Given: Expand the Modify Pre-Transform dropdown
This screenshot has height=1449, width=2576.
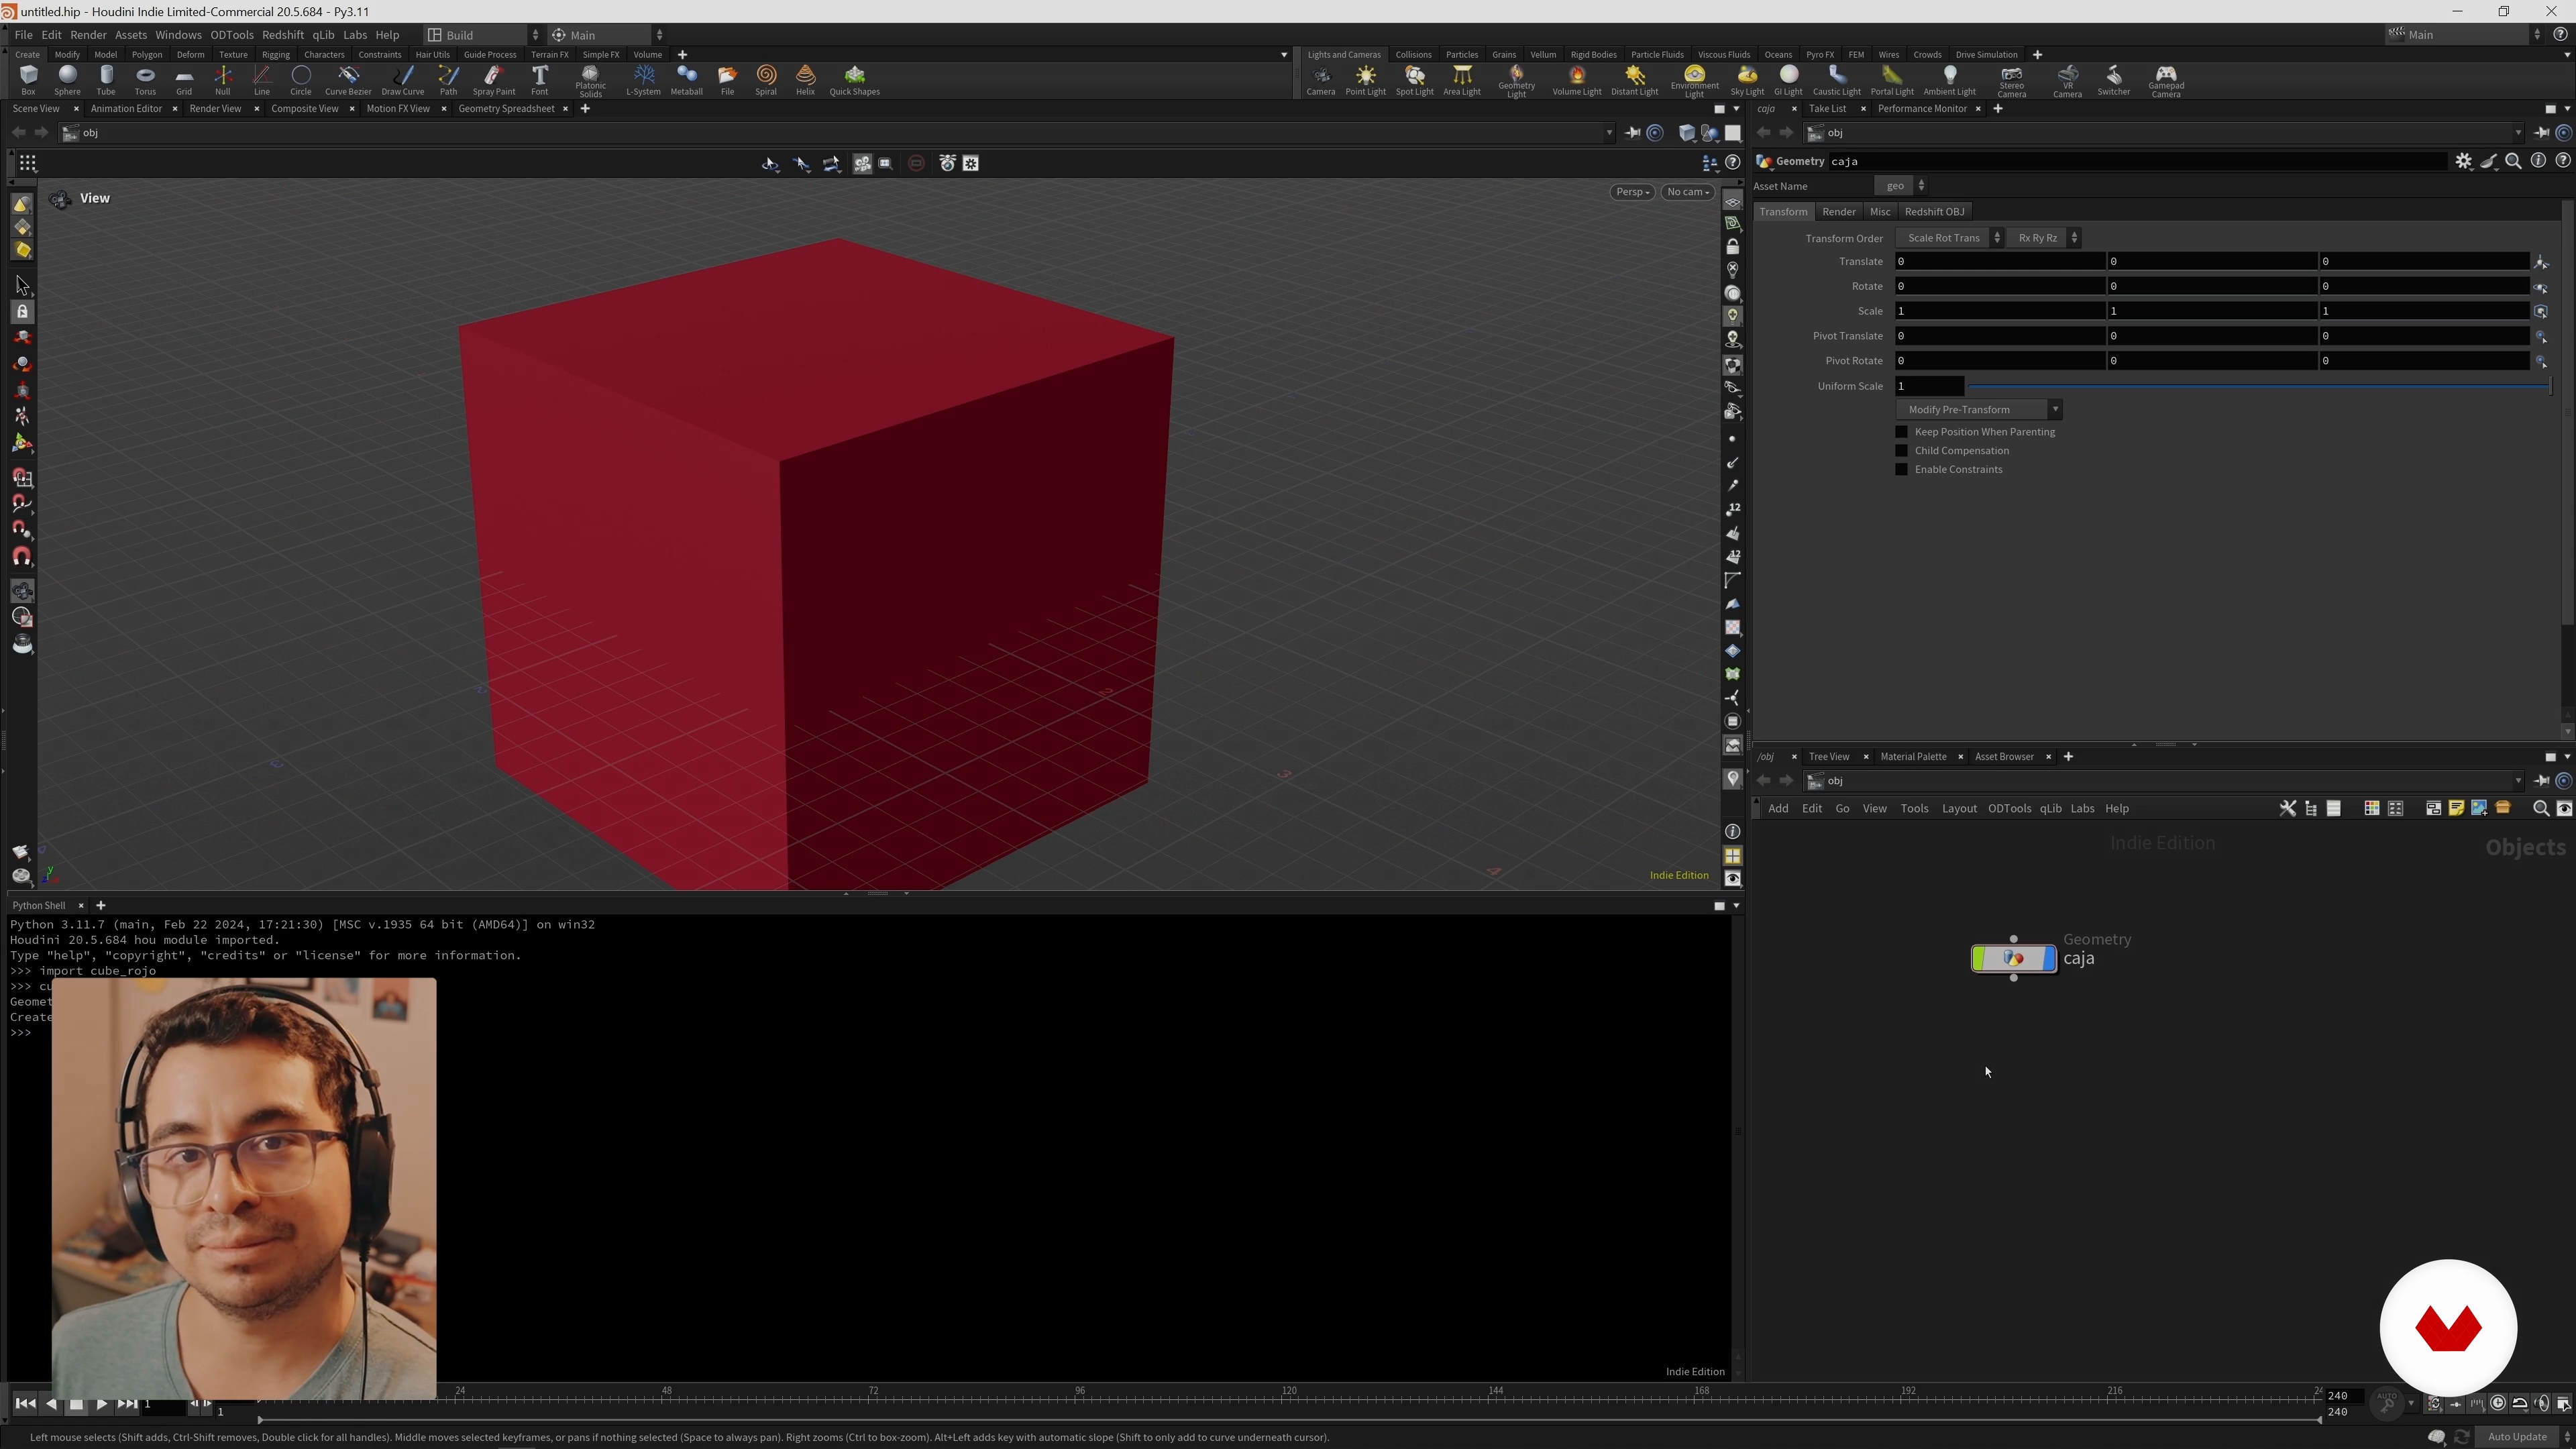Looking at the screenshot, I should click(1978, 410).
